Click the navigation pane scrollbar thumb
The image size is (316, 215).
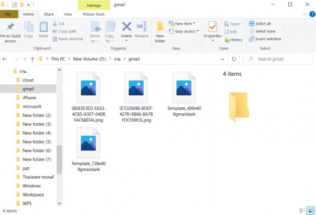pos(59,160)
